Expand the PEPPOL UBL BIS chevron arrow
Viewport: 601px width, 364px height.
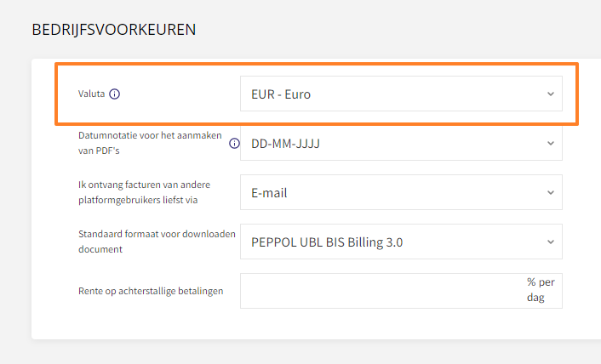pyautogui.click(x=551, y=242)
